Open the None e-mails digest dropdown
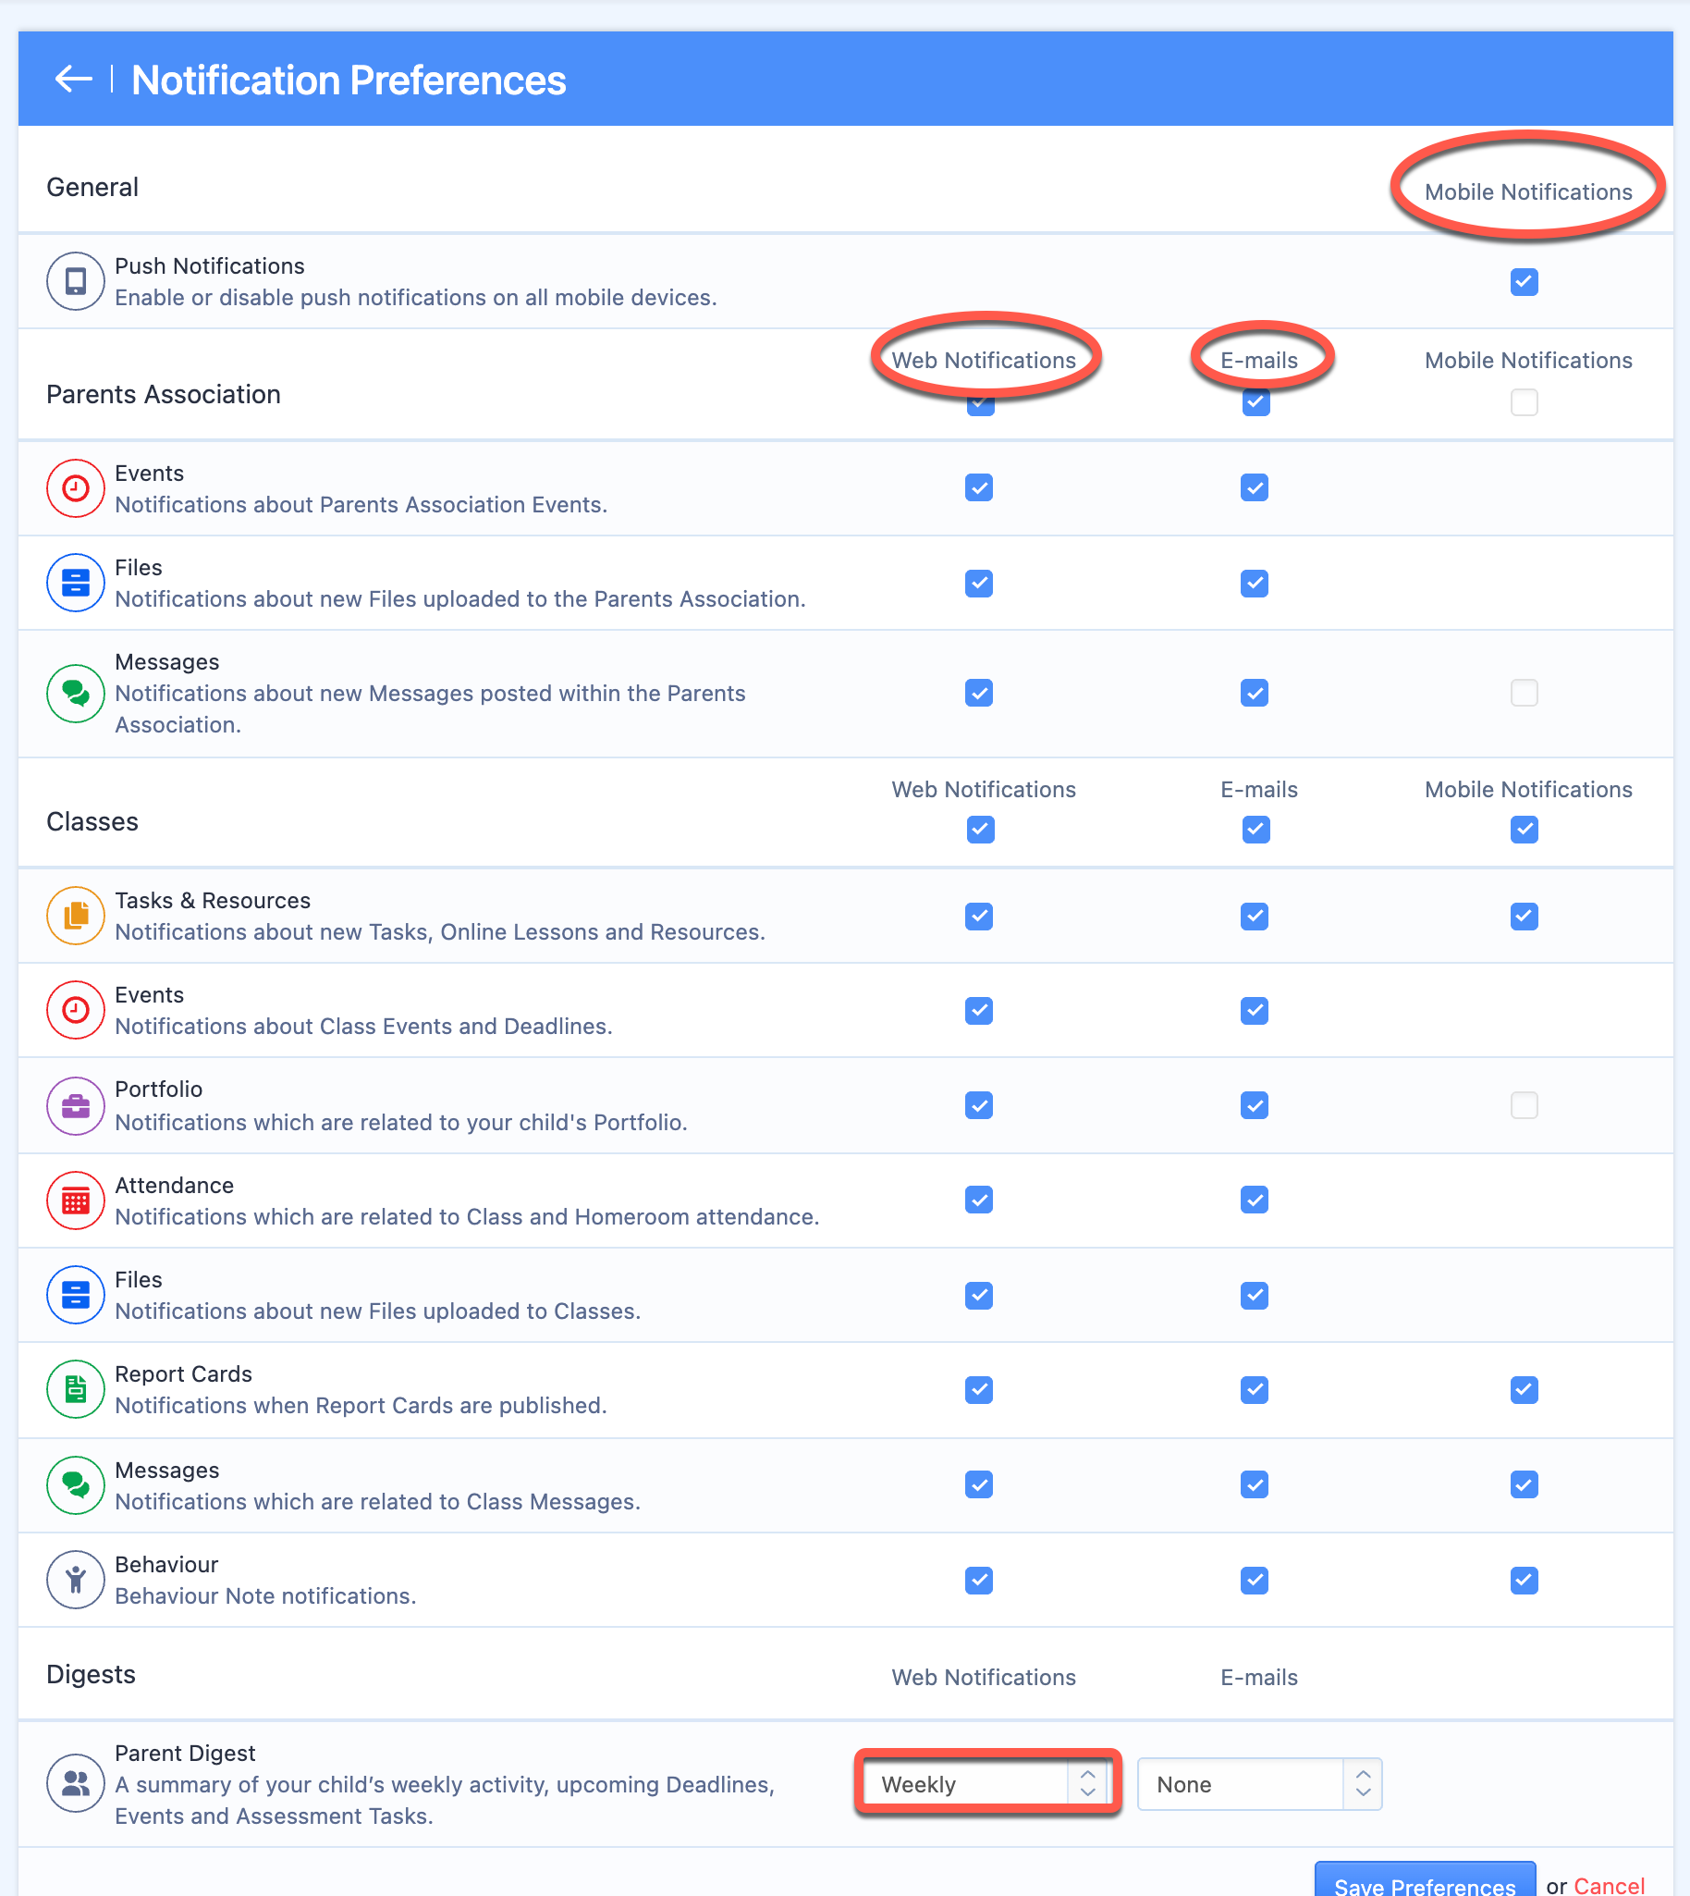Image resolution: width=1690 pixels, height=1896 pixels. [x=1259, y=1784]
